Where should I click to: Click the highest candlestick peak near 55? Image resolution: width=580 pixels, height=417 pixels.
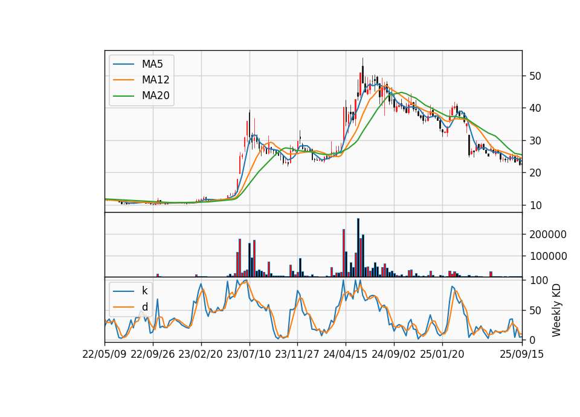point(363,71)
